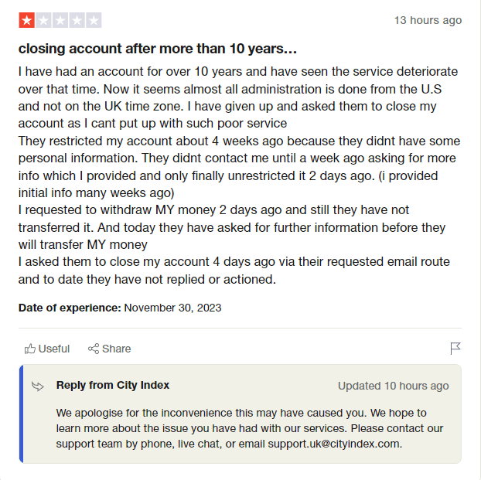Click the 'Updated 10 hours ago' timestamp
Image resolution: width=481 pixels, height=480 pixels.
click(x=393, y=386)
